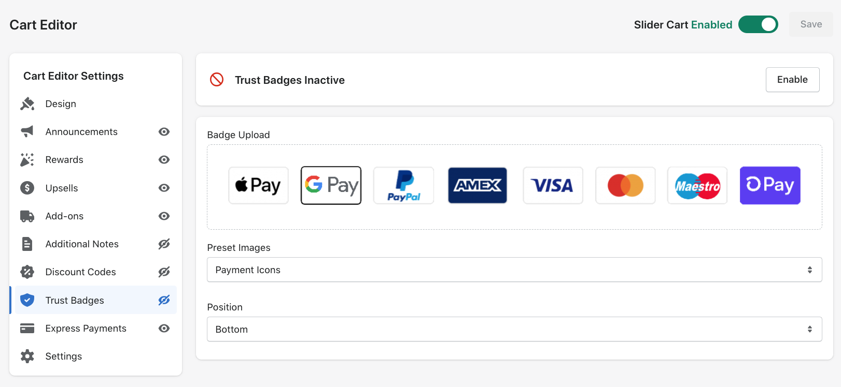
Task: Click the Cart Editor page title
Action: point(43,25)
